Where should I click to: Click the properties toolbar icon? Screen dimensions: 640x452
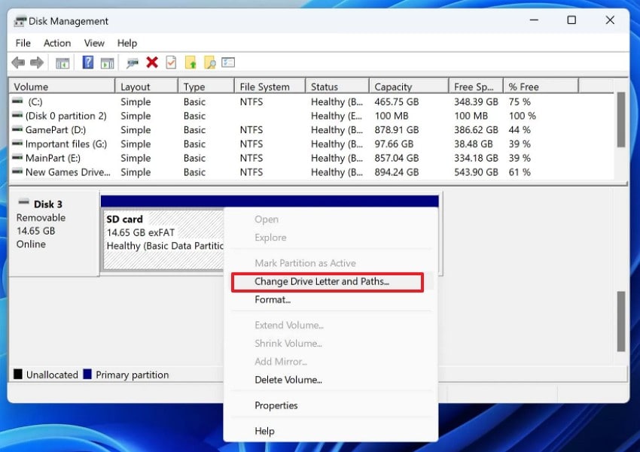pos(227,62)
